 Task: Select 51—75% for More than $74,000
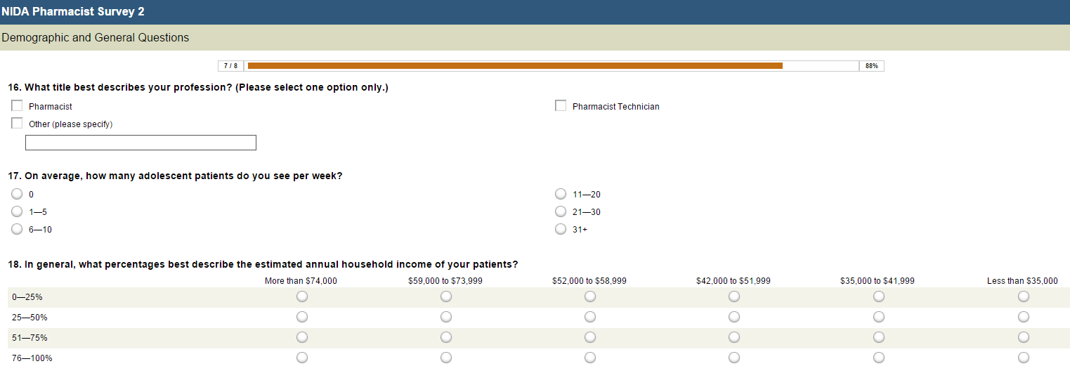pyautogui.click(x=302, y=337)
